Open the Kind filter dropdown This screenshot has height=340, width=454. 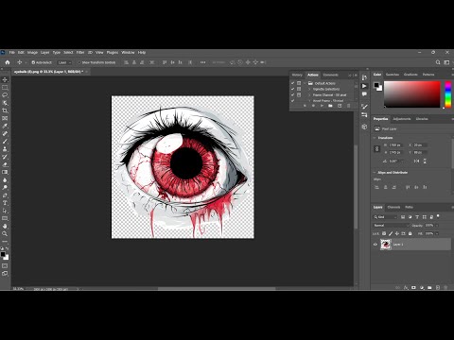385,217
